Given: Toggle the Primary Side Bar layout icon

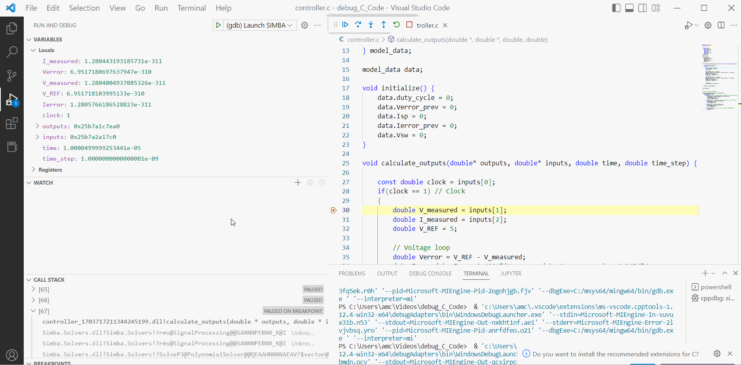Looking at the screenshot, I should (x=616, y=8).
